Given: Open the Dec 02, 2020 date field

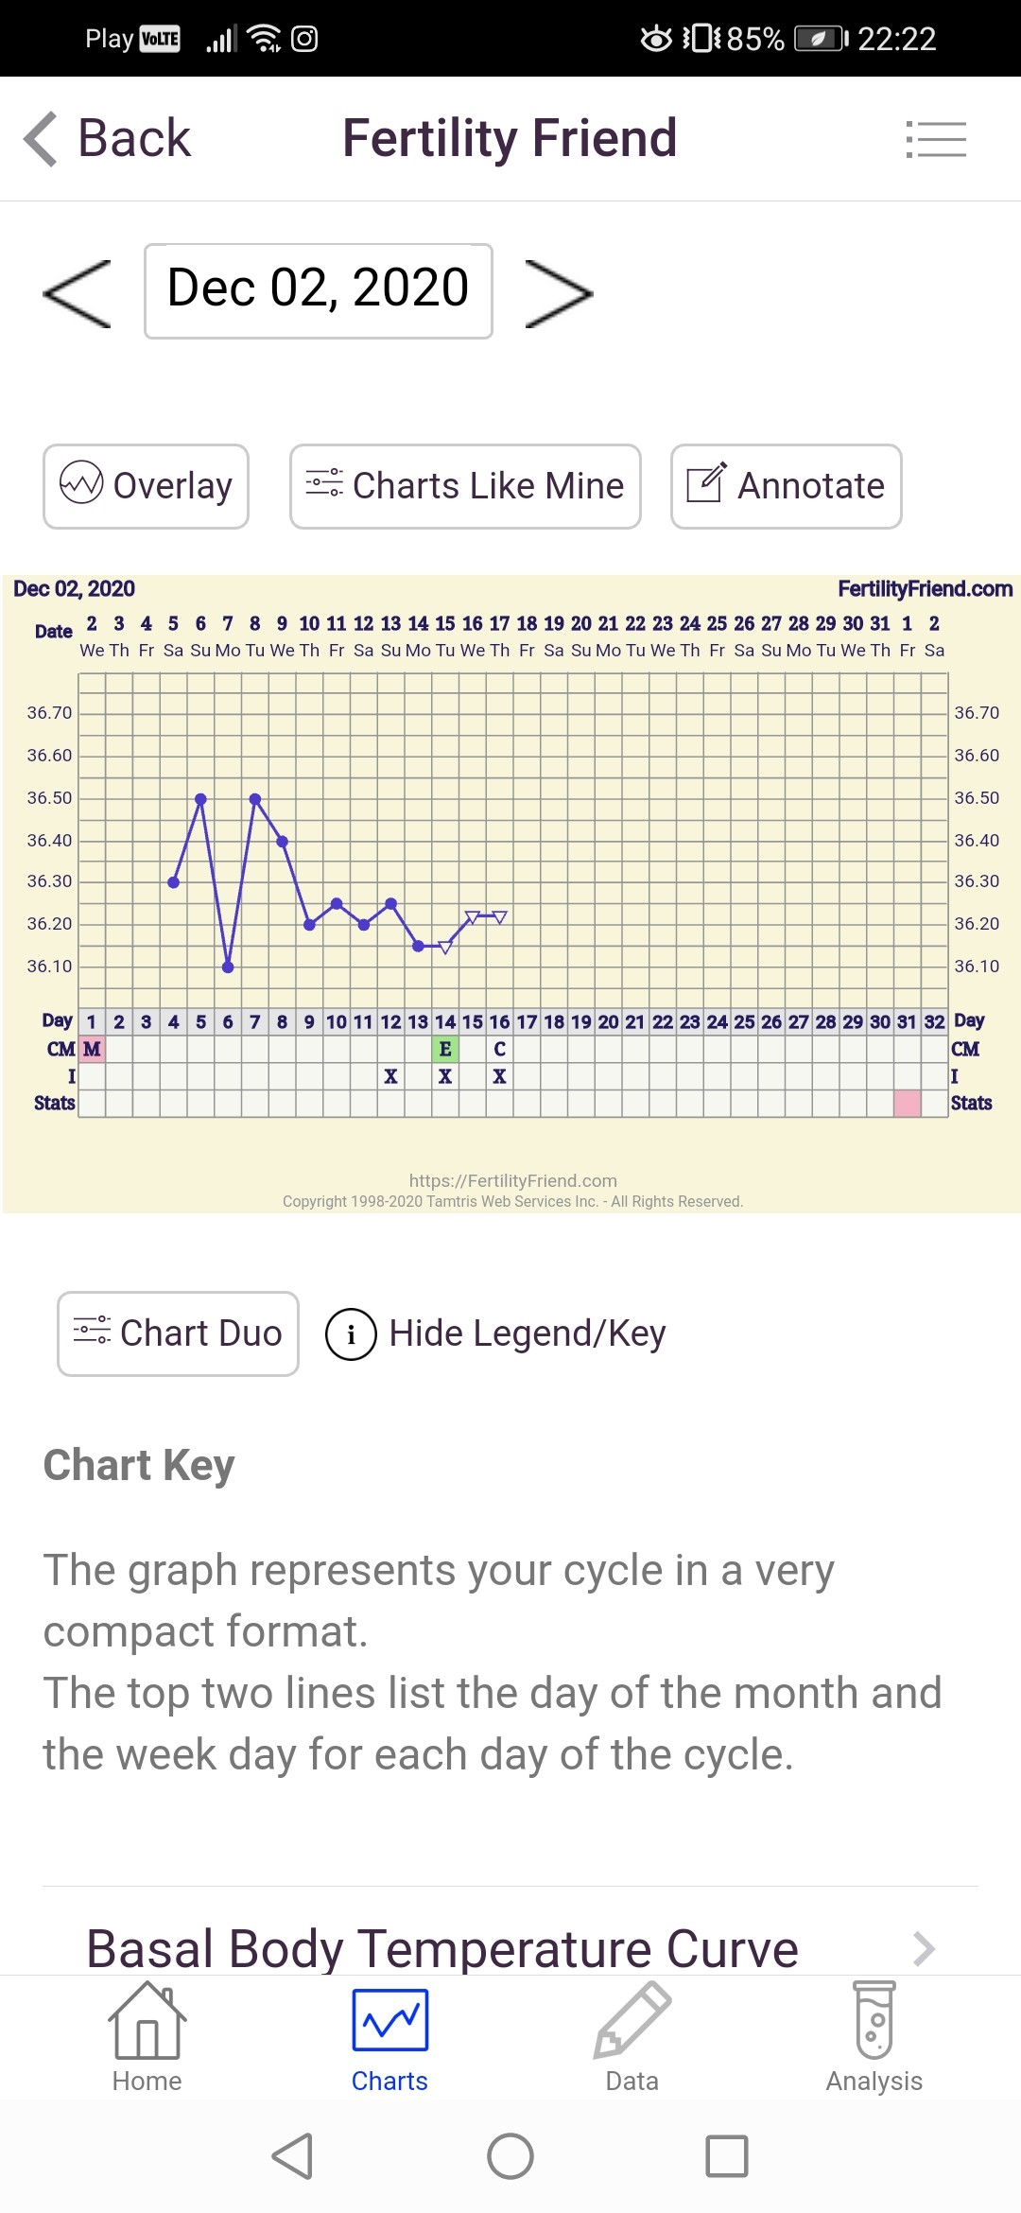Looking at the screenshot, I should tap(318, 290).
